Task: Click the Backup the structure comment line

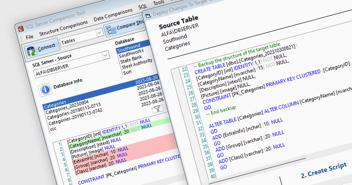Action: 237,55
